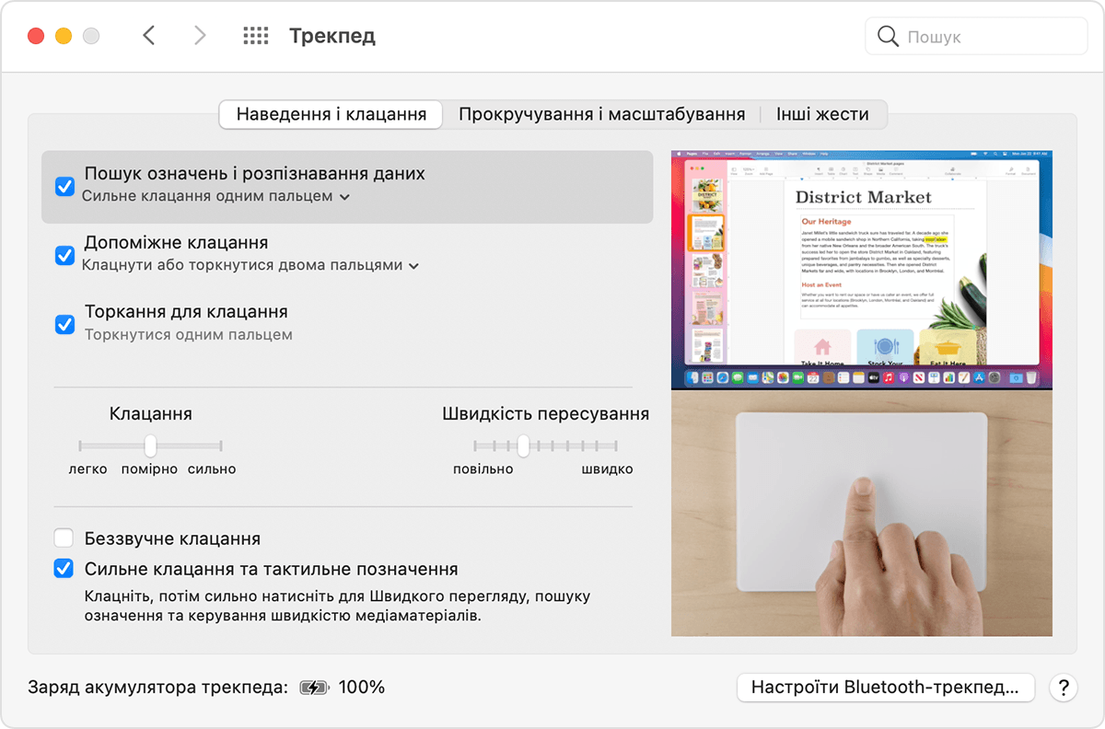Click the forward navigation arrow
This screenshot has height=729, width=1105.
[200, 36]
